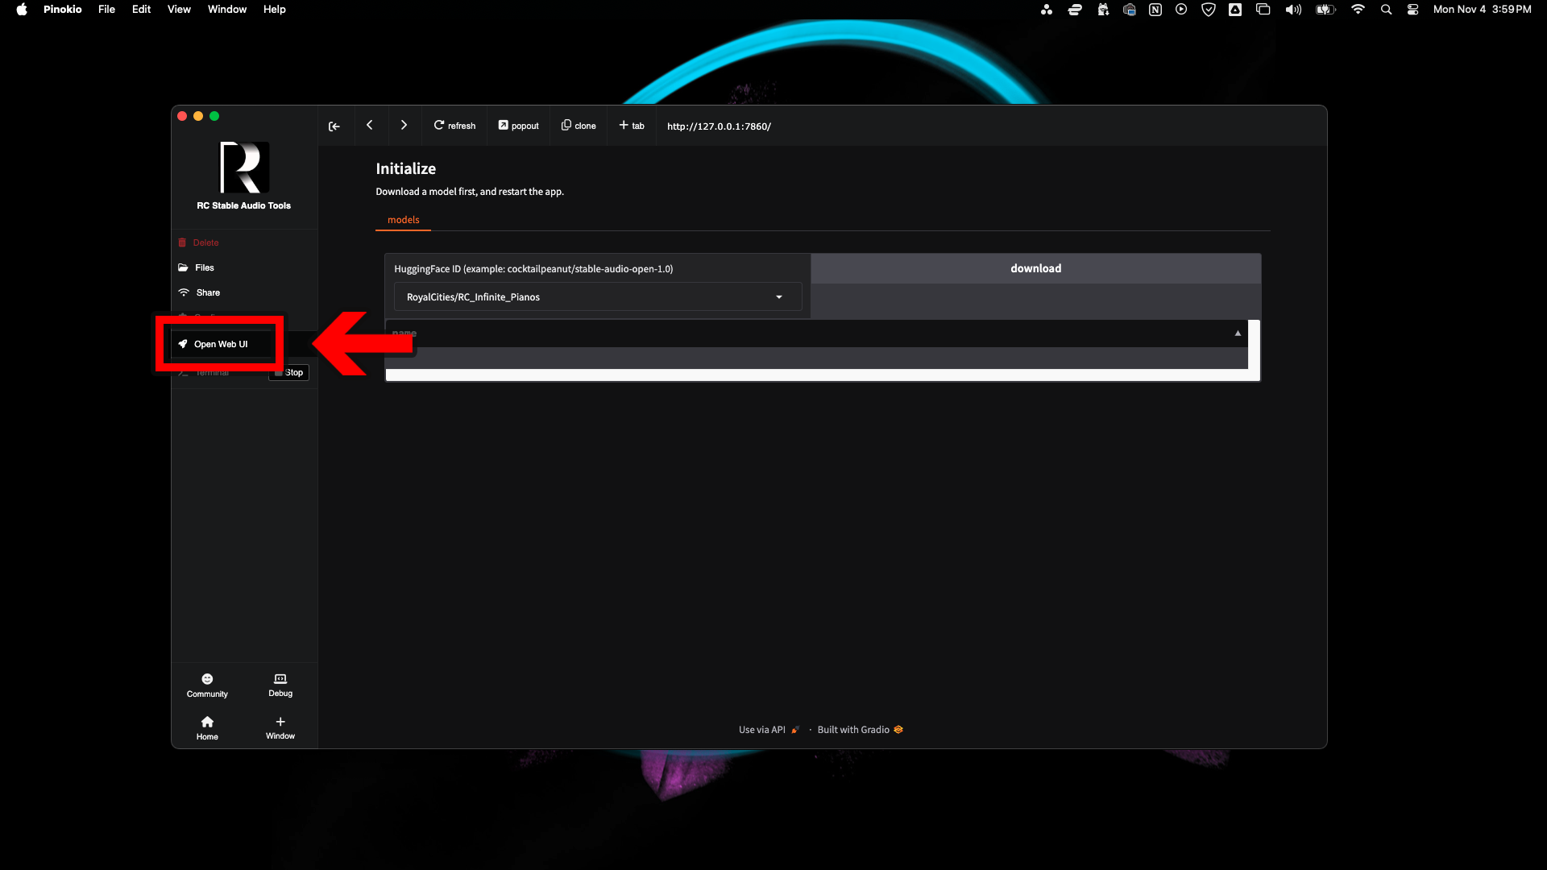1547x870 pixels.
Task: Click the date and time display
Action: coord(1482,10)
